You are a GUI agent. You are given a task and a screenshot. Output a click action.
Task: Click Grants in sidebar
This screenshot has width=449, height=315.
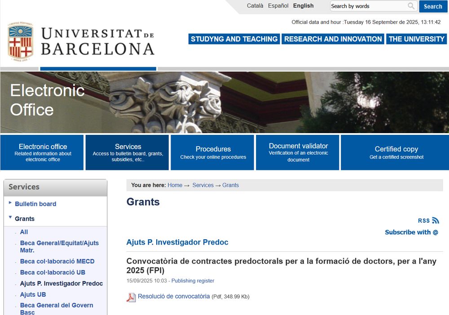point(25,219)
